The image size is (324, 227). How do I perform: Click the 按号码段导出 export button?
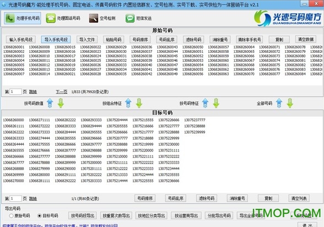pyautogui.click(x=83, y=215)
